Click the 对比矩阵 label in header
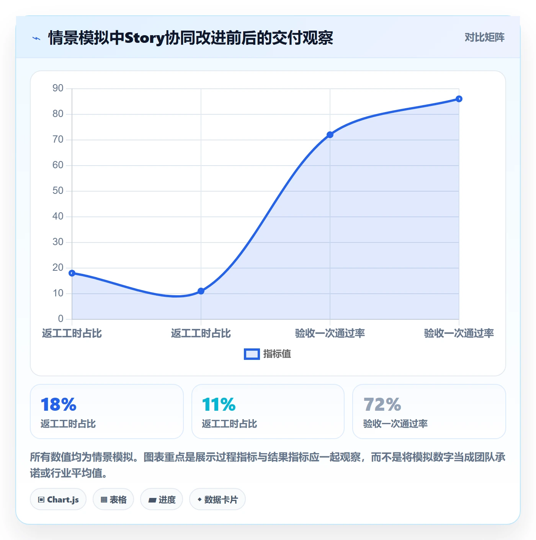This screenshot has width=536, height=540. point(484,37)
